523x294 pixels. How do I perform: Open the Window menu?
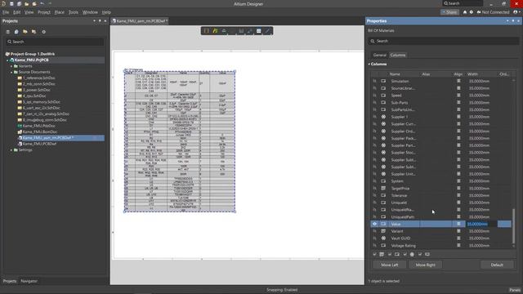(x=90, y=12)
